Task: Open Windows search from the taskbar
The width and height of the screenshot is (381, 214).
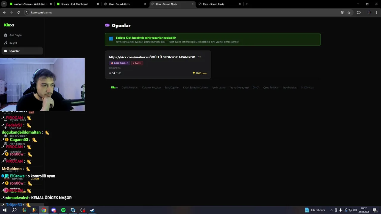Action: click(14, 210)
